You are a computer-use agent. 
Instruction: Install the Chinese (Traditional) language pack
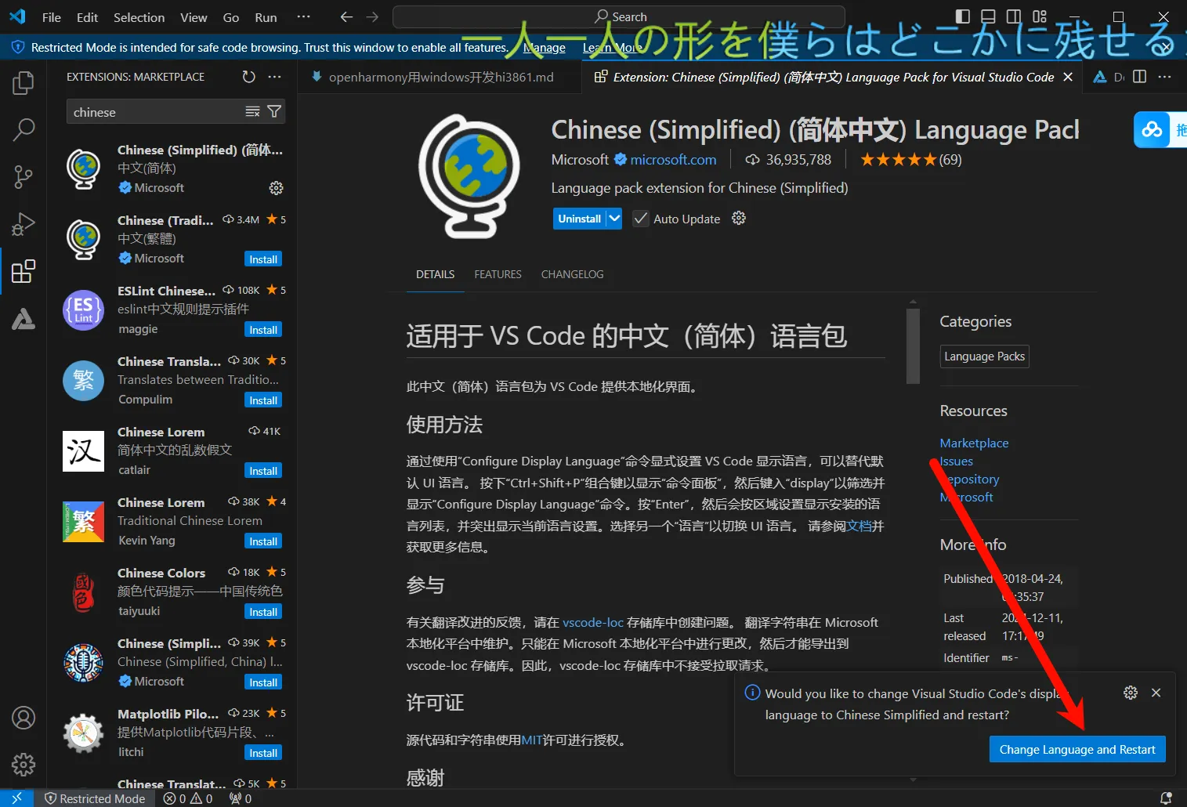[263, 259]
